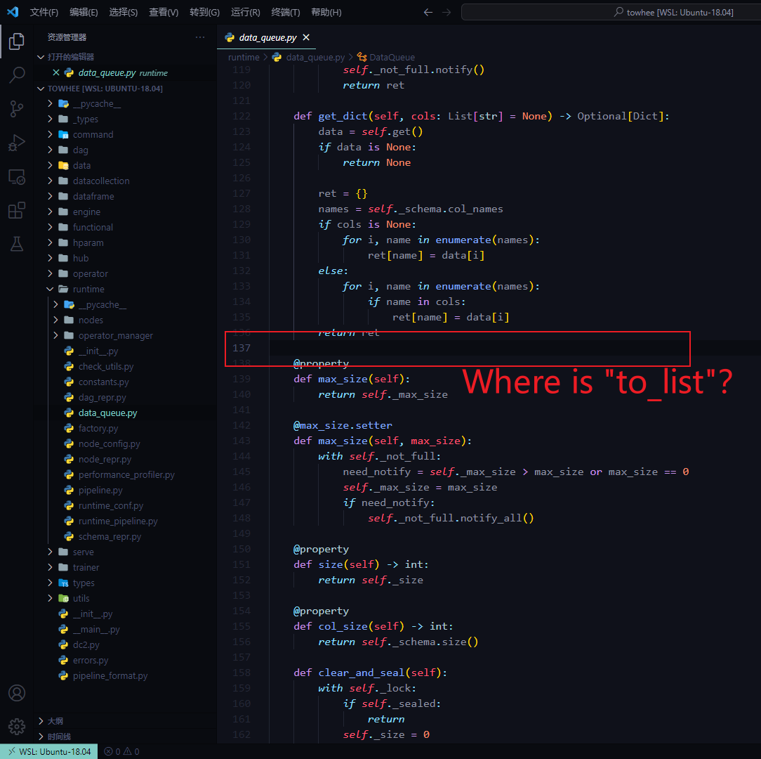Open the 终端(T) menu
The width and height of the screenshot is (761, 759).
(285, 12)
